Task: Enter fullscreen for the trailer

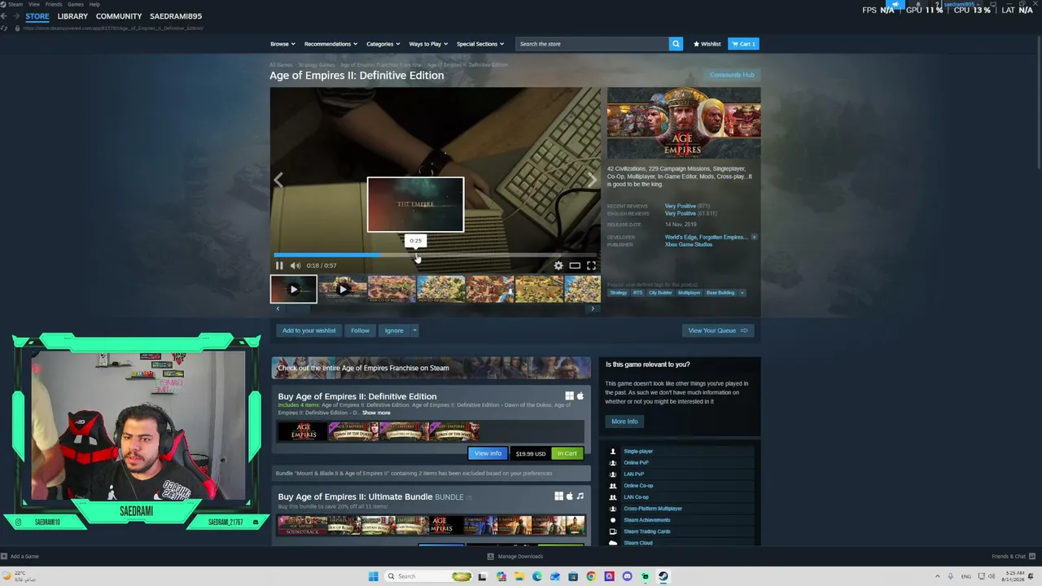Action: click(591, 265)
